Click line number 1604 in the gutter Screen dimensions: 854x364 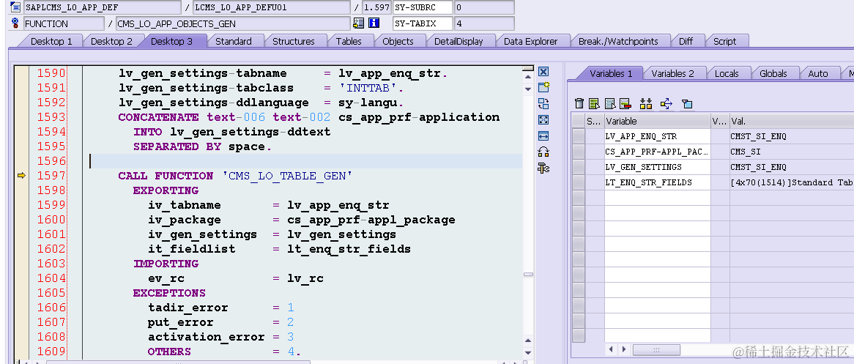[x=51, y=278]
